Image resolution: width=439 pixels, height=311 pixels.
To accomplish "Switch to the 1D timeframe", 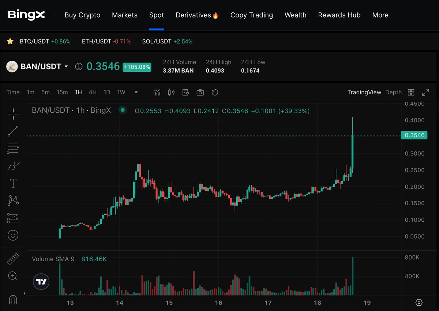I will (x=107, y=92).
